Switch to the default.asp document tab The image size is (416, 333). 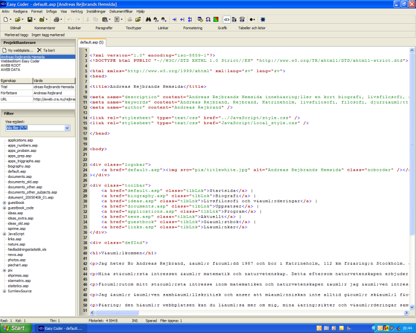pyautogui.click(x=92, y=42)
